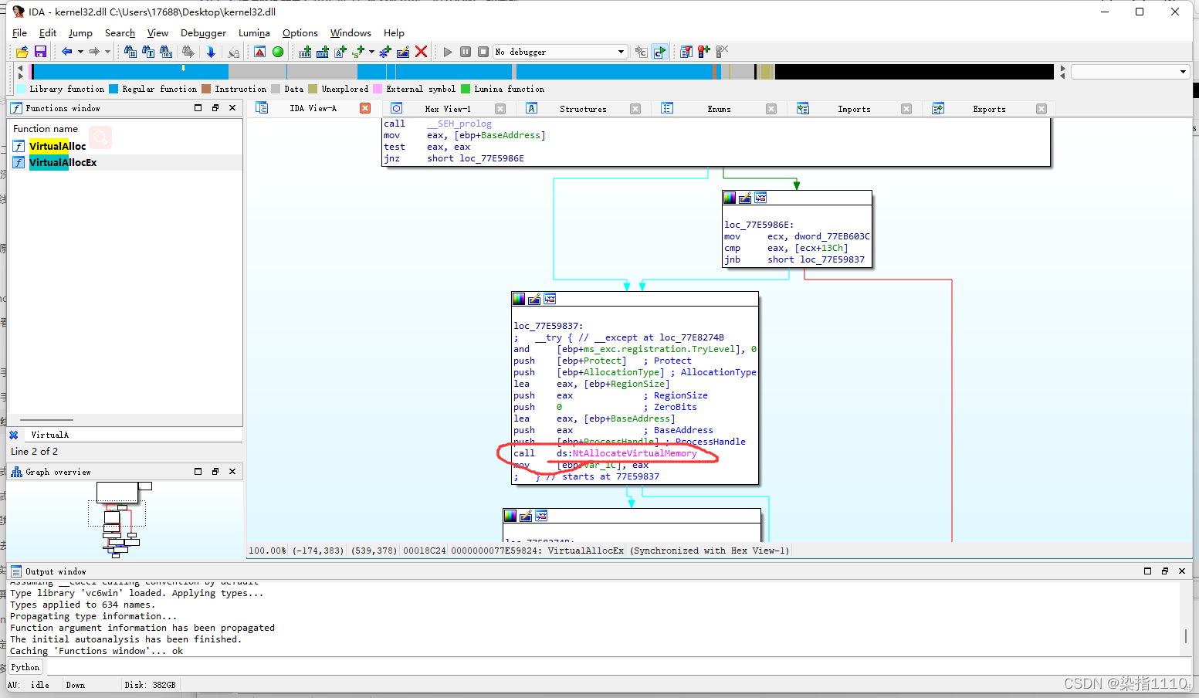Click the Graph overview thumbnail
This screenshot has width=1199, height=698.
pyautogui.click(x=124, y=519)
